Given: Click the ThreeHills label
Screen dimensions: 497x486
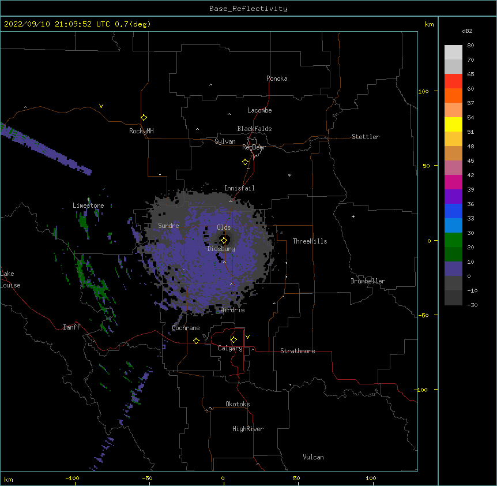Looking at the screenshot, I should pos(310,241).
